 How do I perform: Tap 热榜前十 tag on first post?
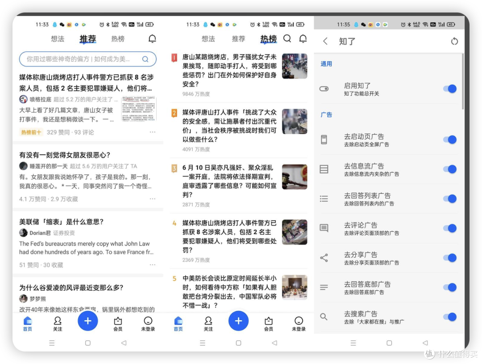[x=31, y=132]
